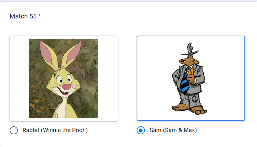Click Rabbit's pink nose in the image
257x147 pixels.
[67, 87]
